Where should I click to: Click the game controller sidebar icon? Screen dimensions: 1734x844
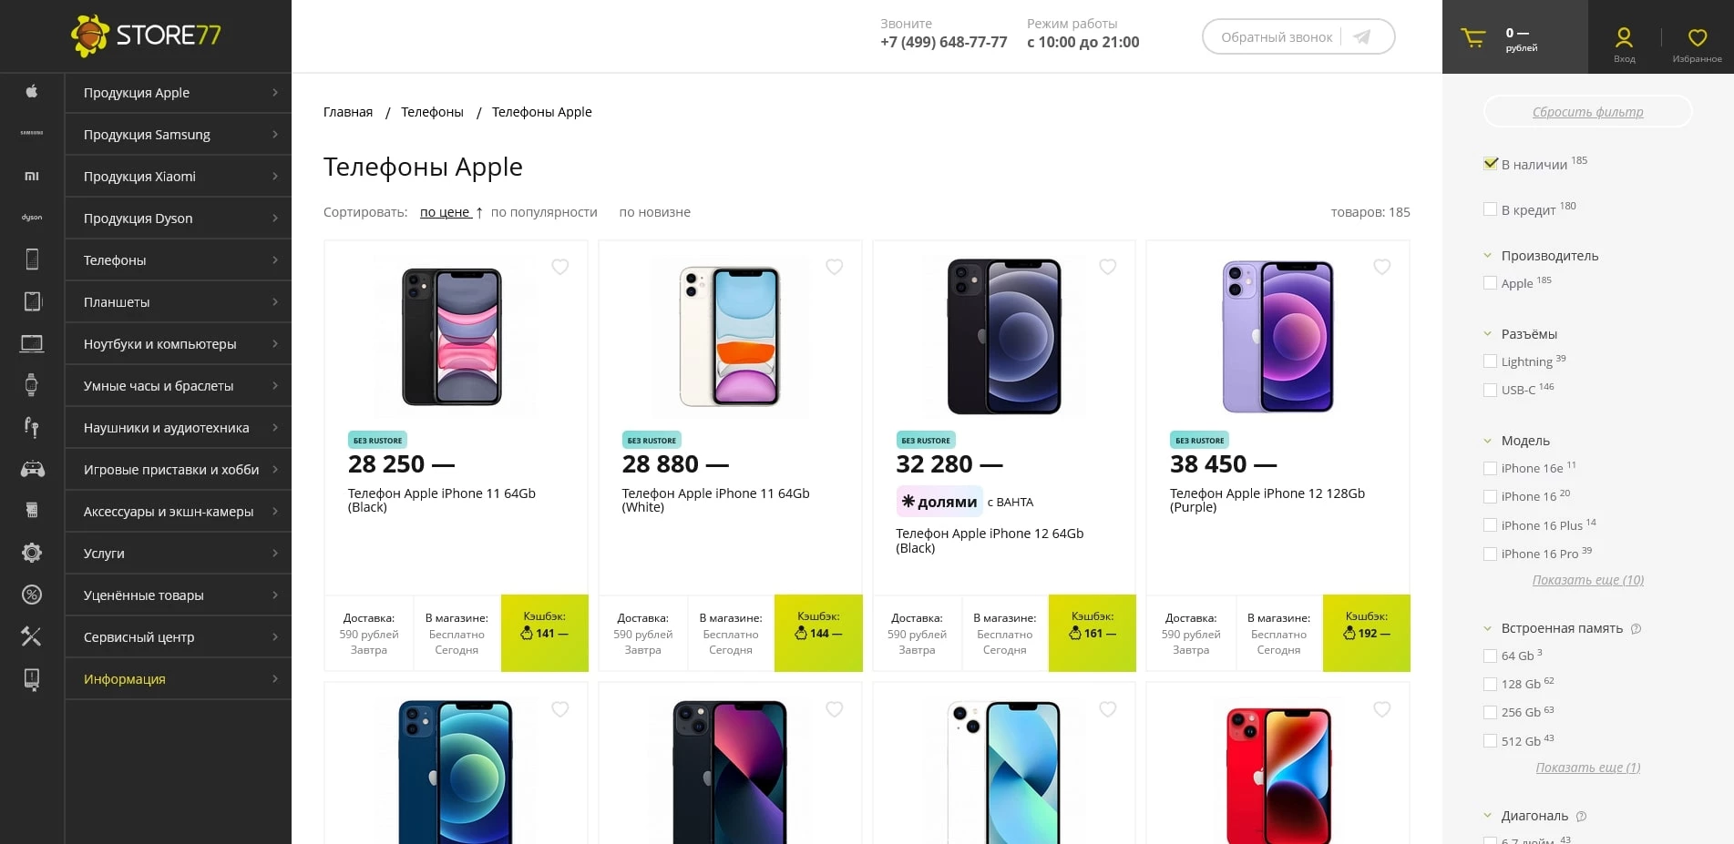(32, 470)
